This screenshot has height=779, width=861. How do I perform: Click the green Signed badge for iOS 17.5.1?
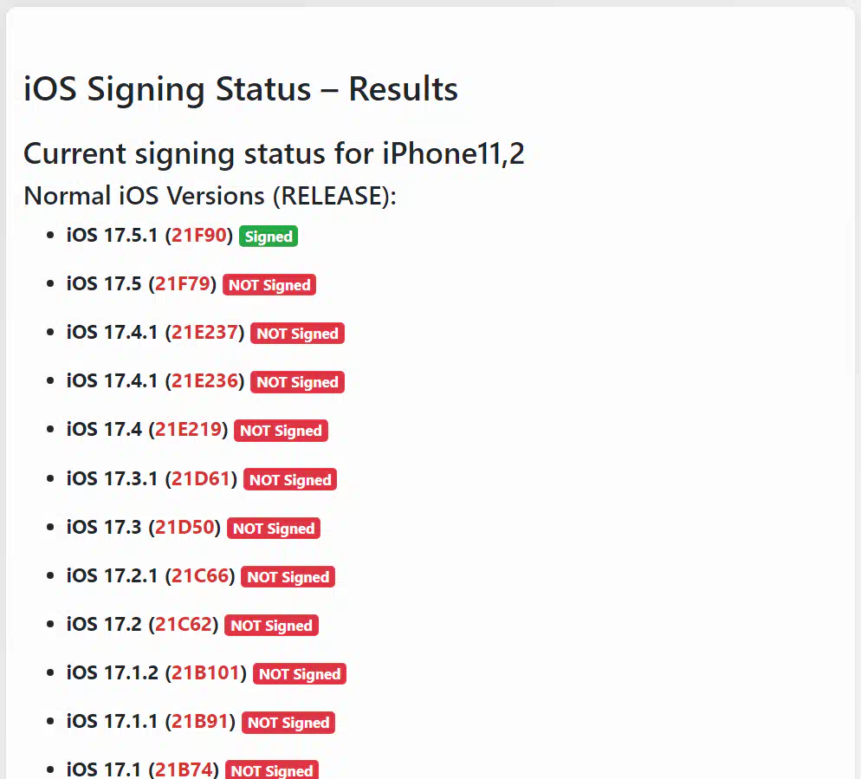(x=269, y=237)
